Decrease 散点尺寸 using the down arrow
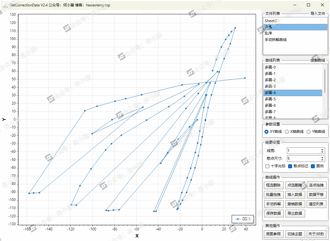 click(322, 160)
